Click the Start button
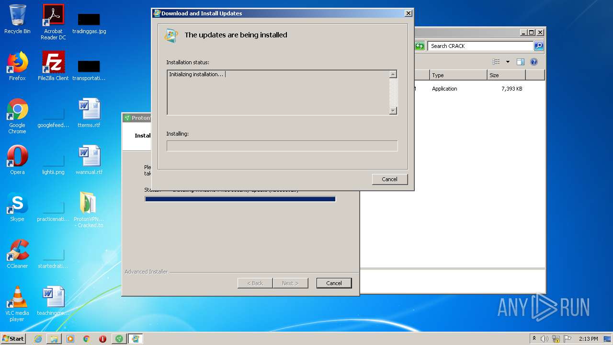Viewport: 613px width, 345px height. point(13,339)
